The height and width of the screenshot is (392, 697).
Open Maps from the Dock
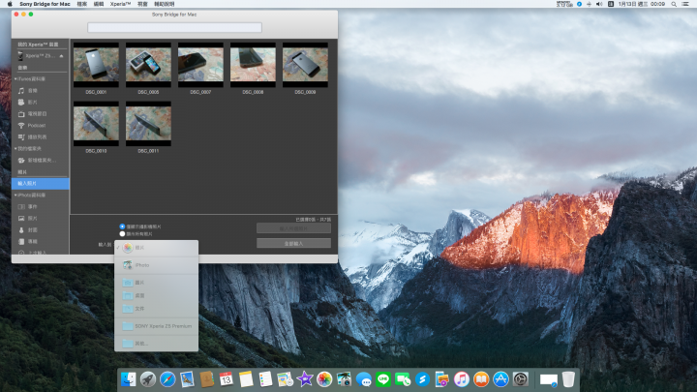285,379
